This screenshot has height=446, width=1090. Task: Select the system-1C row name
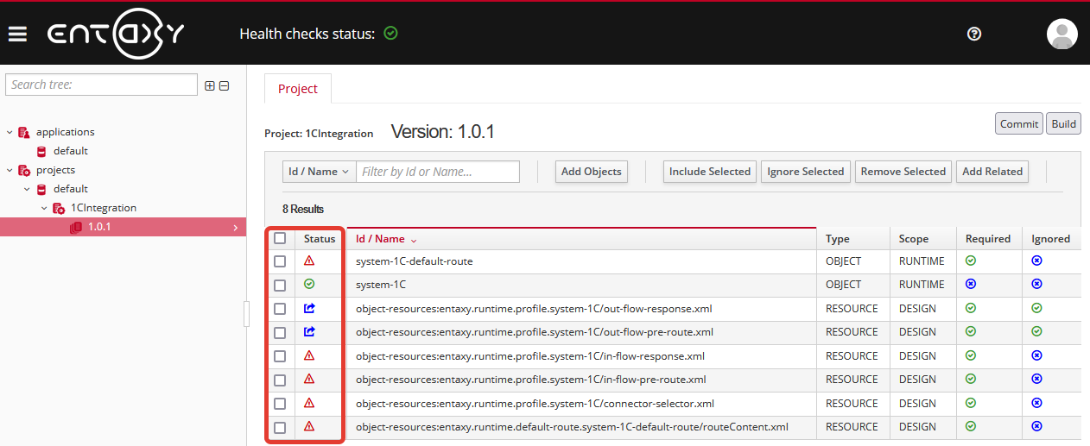(381, 284)
